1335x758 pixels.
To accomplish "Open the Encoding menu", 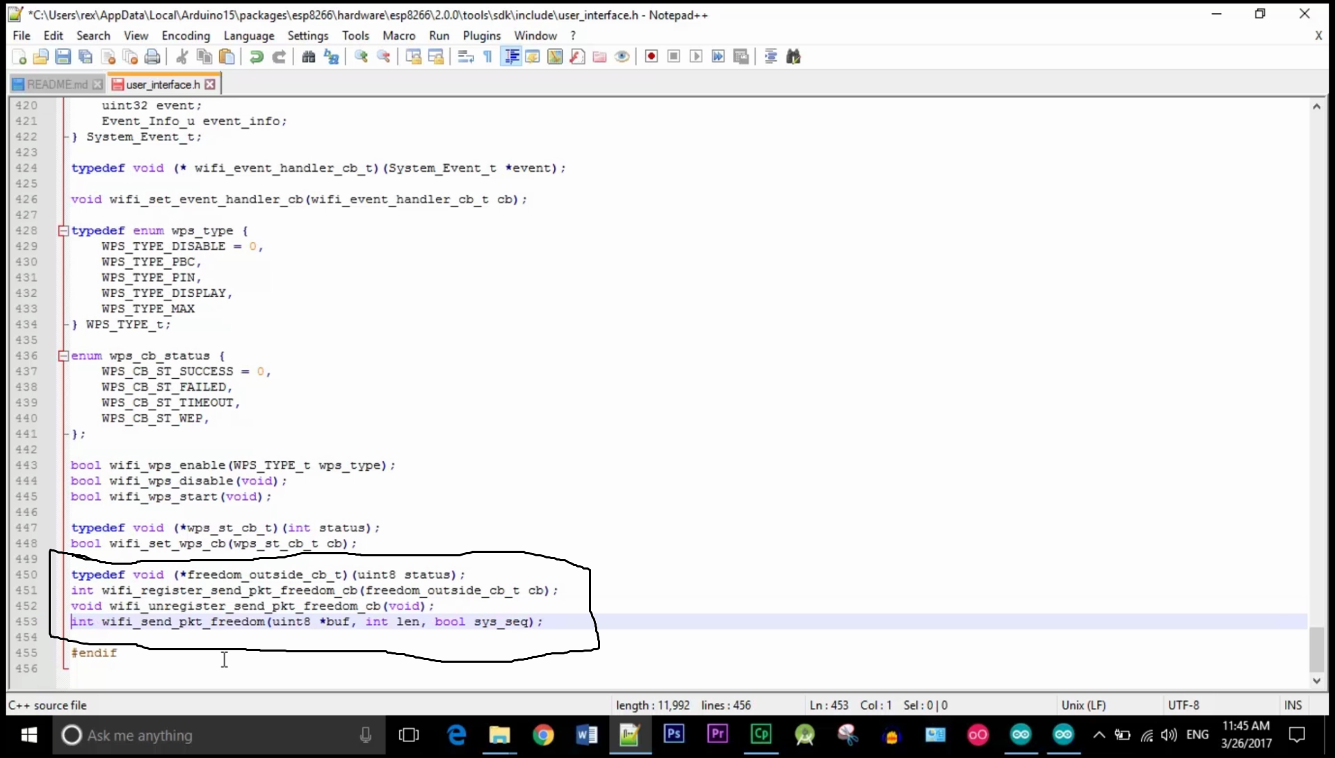I will coord(185,35).
